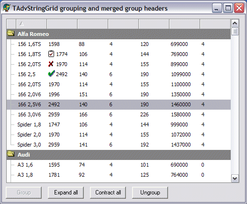Viewport: 247px width, 204px height.
Task: Click the 1996 cell in 166 2,0V6 row
Action: click(54, 94)
